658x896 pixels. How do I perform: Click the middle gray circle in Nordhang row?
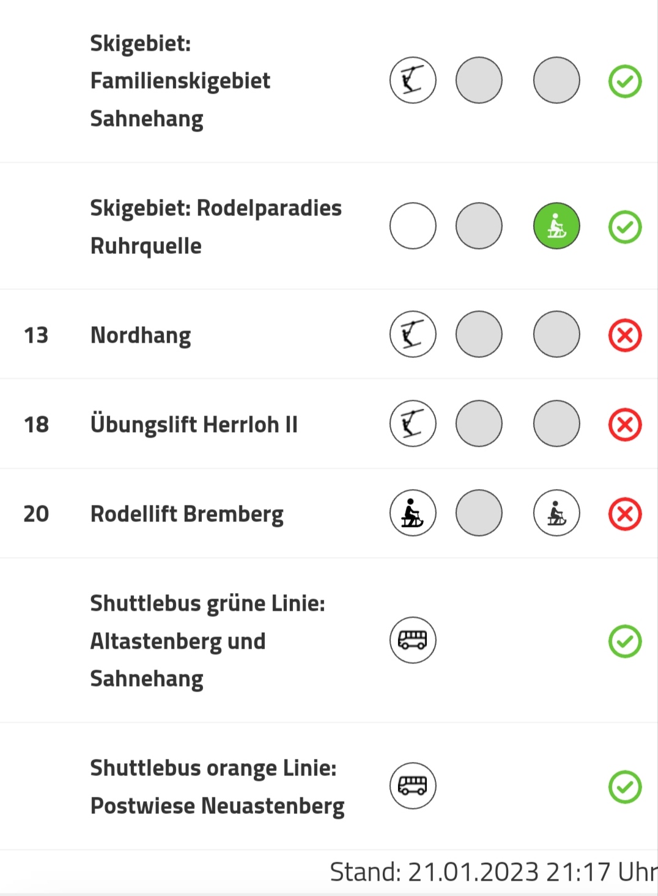(x=479, y=334)
